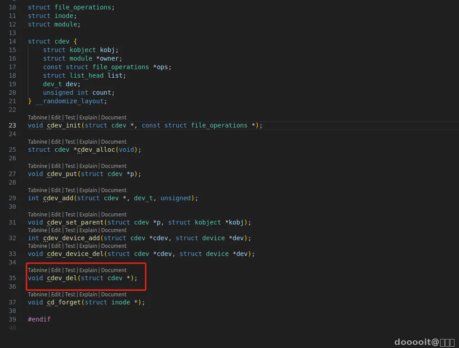Screen dimensions: 459x348
Task: Click Tabnine lens above cdev_set_parent
Action: tap(37, 214)
